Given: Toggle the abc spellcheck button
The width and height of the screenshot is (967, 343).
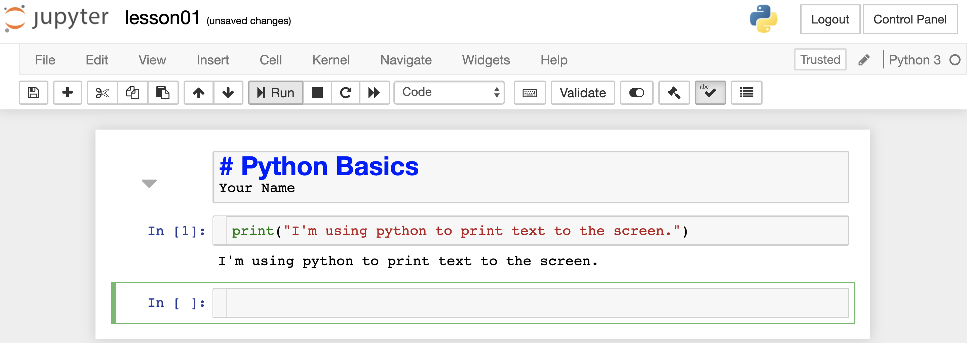Looking at the screenshot, I should tap(710, 93).
